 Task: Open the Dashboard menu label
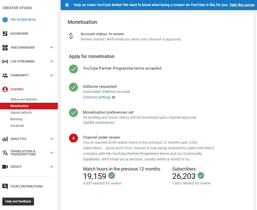pos(19,34)
